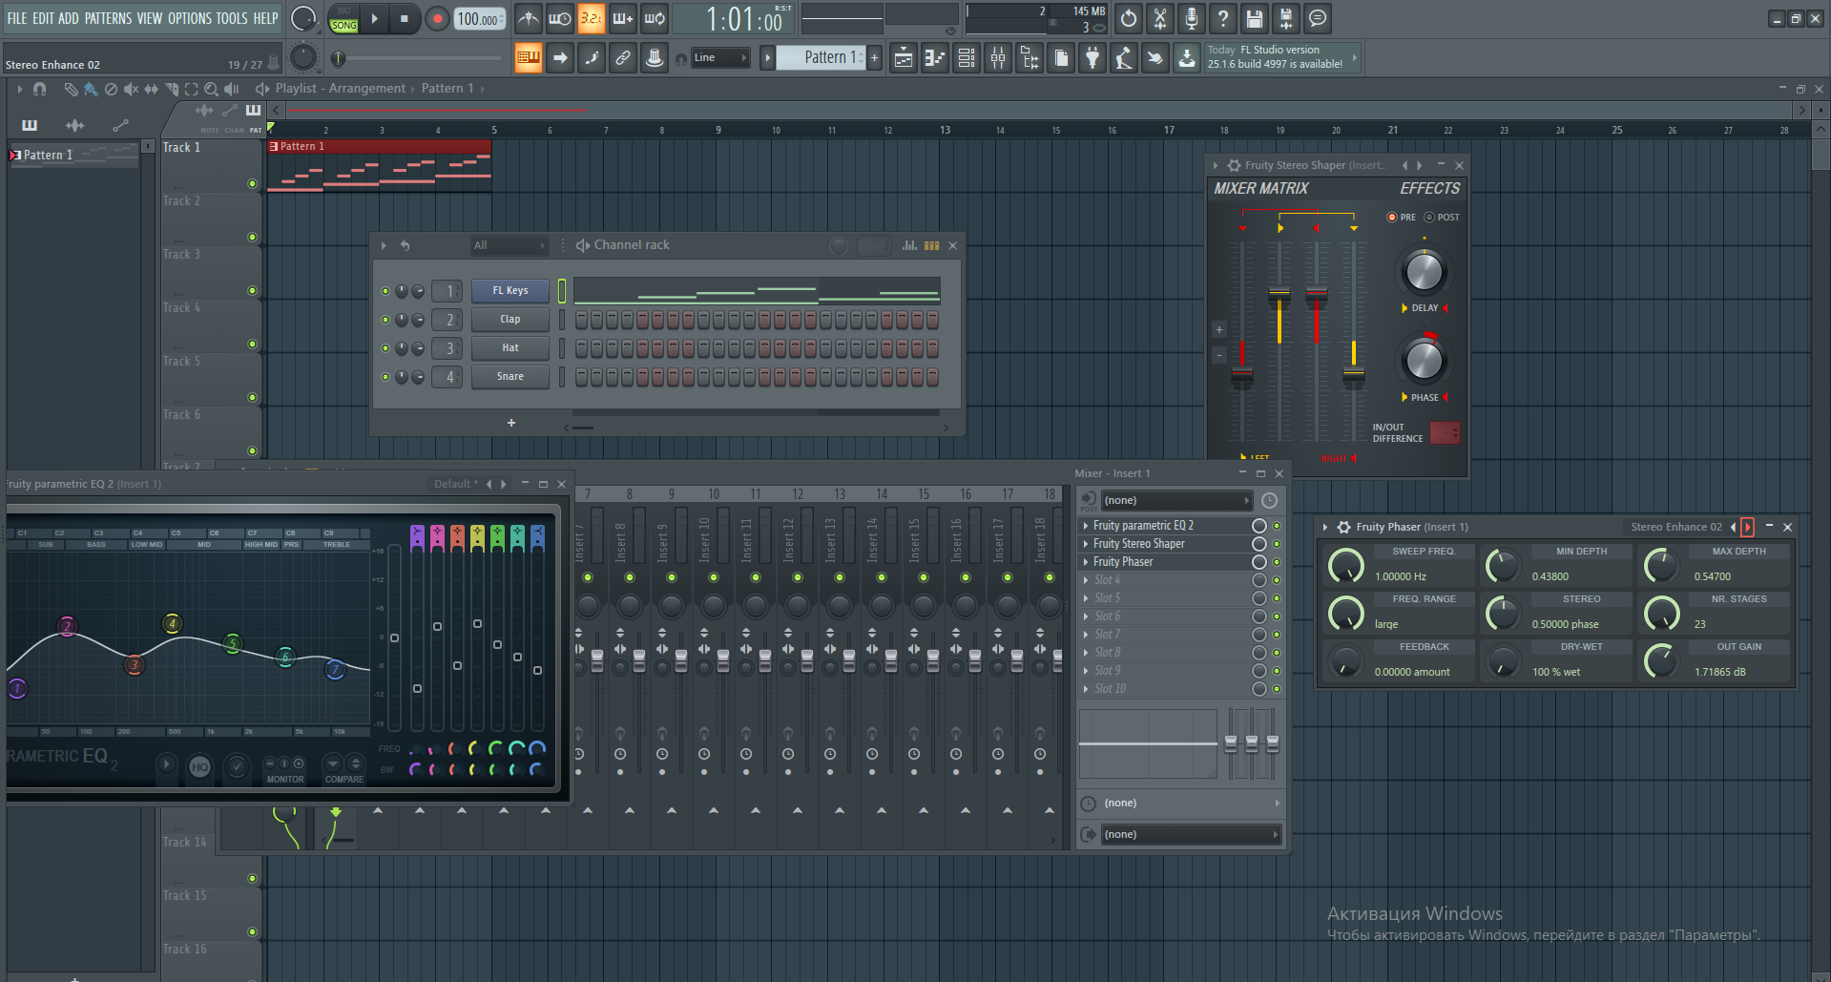The height and width of the screenshot is (982, 1831).
Task: Click the Save project floppy icon
Action: pyautogui.click(x=1254, y=18)
